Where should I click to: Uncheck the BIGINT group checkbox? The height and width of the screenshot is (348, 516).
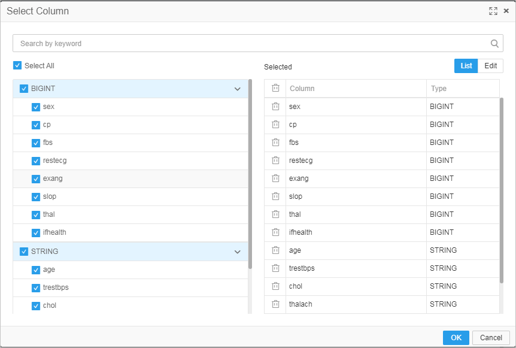click(24, 89)
